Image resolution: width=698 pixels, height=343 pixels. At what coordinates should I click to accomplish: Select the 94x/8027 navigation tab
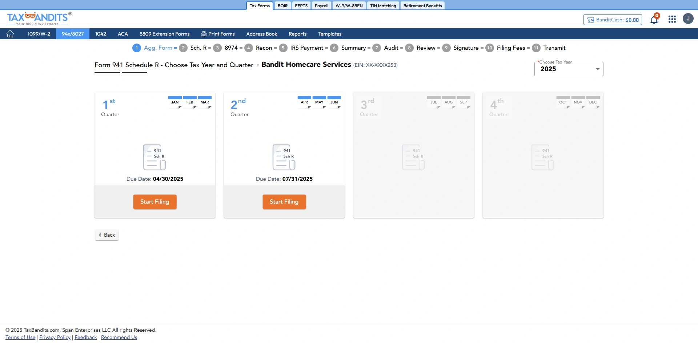tap(72, 34)
